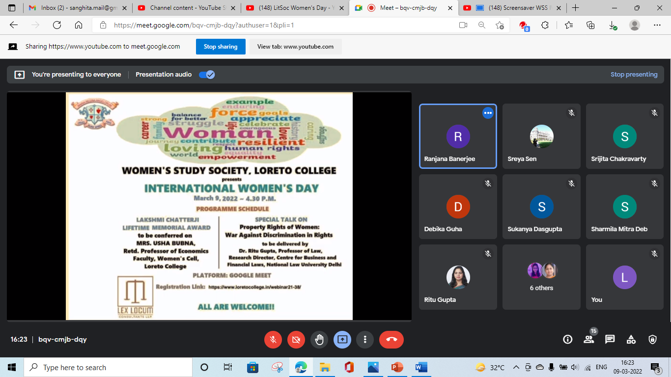Raise hand in the meeting
671x377 pixels.
pyautogui.click(x=319, y=339)
